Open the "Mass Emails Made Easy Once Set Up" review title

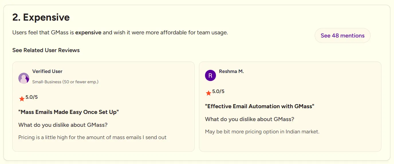click(x=68, y=112)
